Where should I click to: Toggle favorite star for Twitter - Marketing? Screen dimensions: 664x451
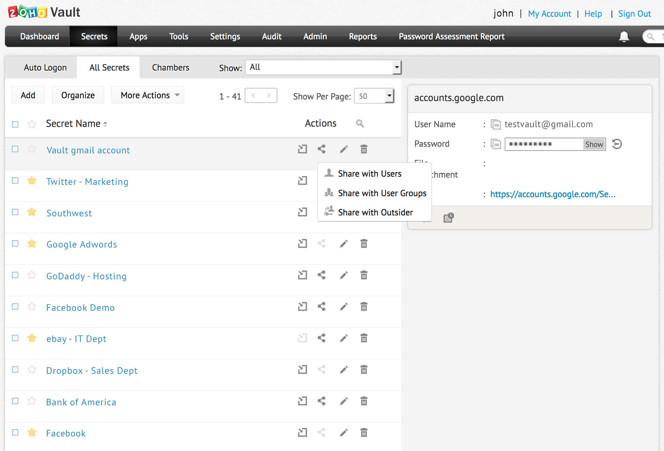[x=32, y=181]
